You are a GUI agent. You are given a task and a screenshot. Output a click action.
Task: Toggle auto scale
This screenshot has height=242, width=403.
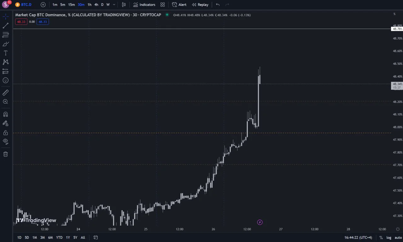tap(398, 238)
